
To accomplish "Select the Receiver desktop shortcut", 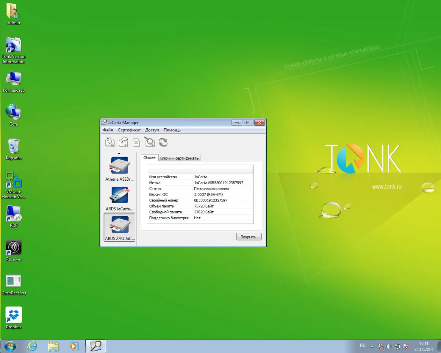I will point(13,250).
